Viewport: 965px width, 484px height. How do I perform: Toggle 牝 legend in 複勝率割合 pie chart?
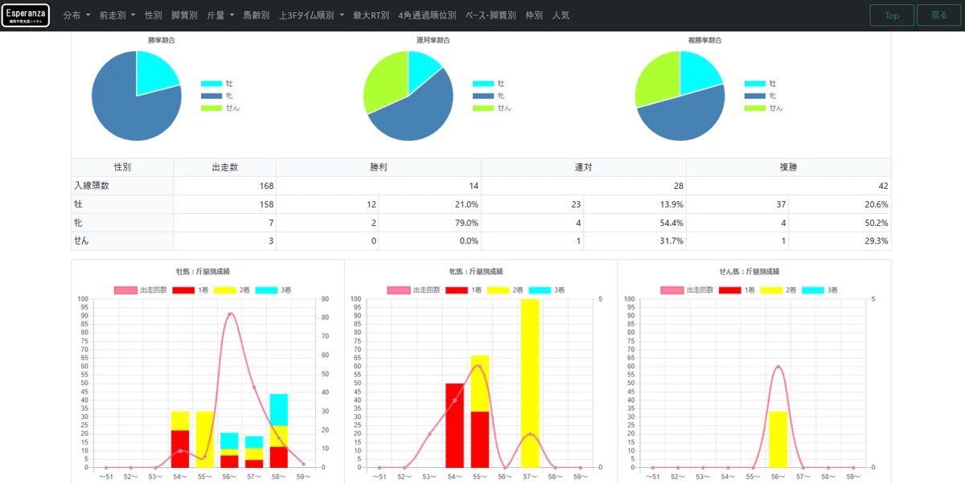[x=761, y=96]
